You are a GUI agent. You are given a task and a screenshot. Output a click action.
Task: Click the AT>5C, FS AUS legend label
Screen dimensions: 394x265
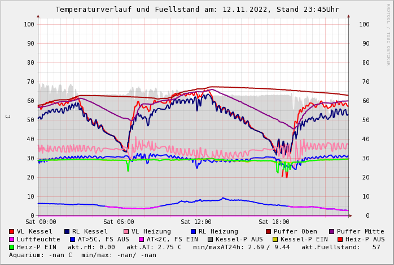tap(103, 240)
